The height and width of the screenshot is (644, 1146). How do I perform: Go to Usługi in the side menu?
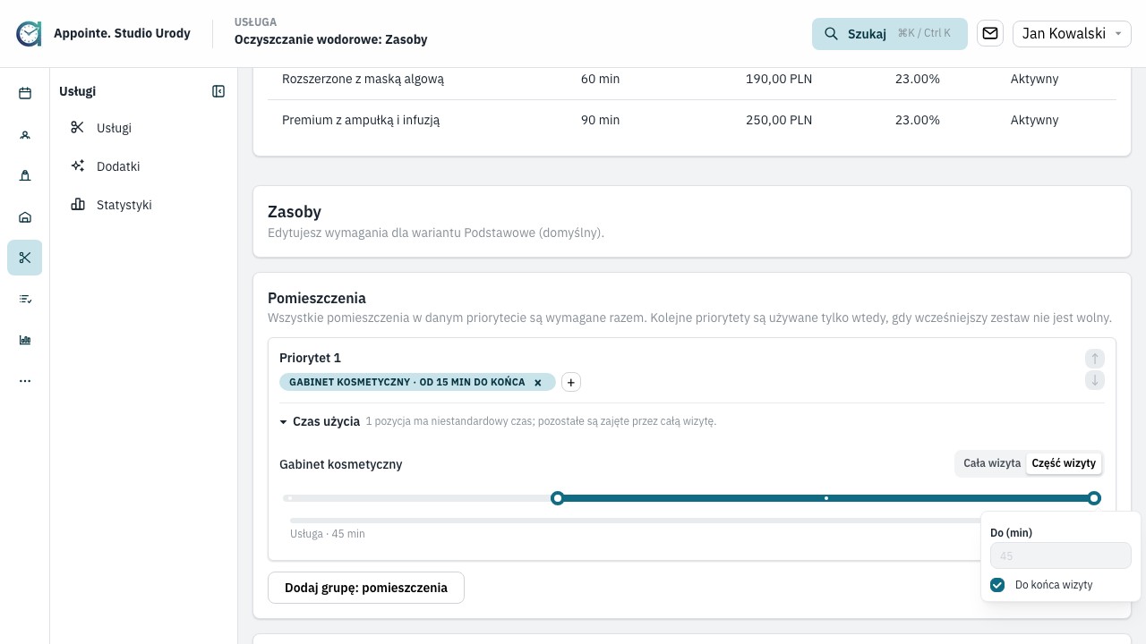(114, 128)
